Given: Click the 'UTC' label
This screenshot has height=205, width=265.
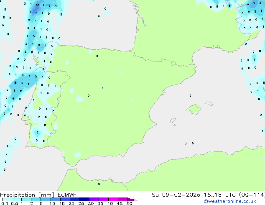Looking at the screenshot, I should 230,195.
